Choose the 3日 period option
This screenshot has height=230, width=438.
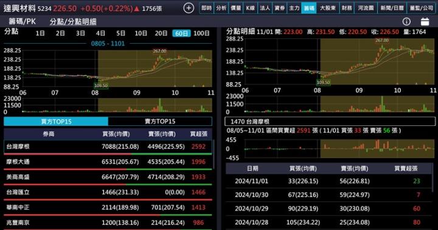click(x=80, y=33)
